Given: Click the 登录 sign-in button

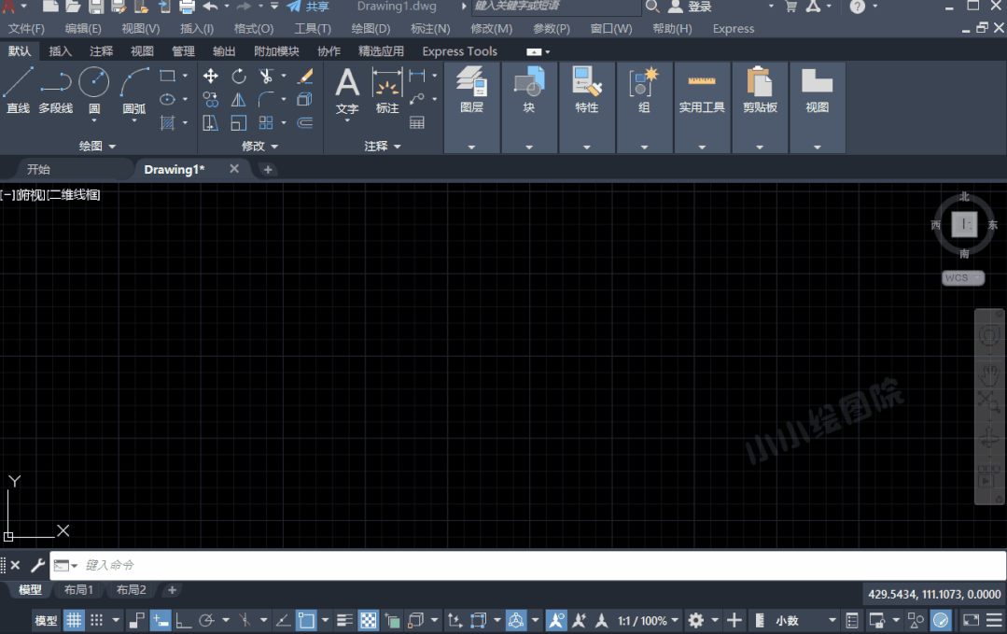Looking at the screenshot, I should pos(691,7).
